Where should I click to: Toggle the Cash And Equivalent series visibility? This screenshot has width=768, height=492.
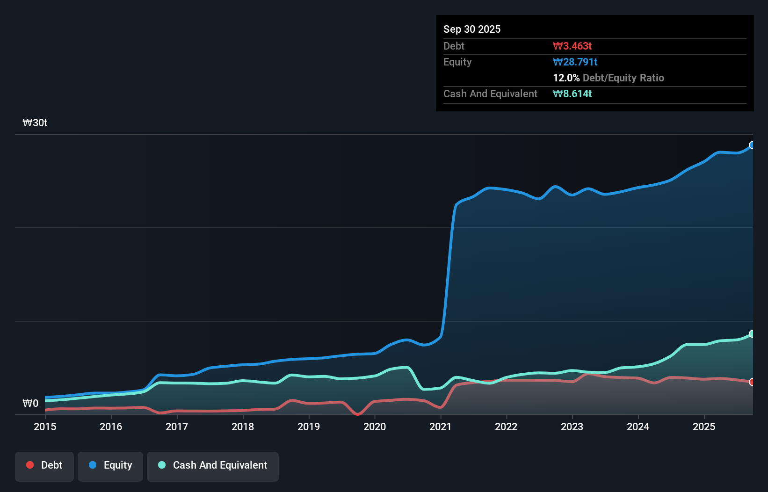coord(213,466)
